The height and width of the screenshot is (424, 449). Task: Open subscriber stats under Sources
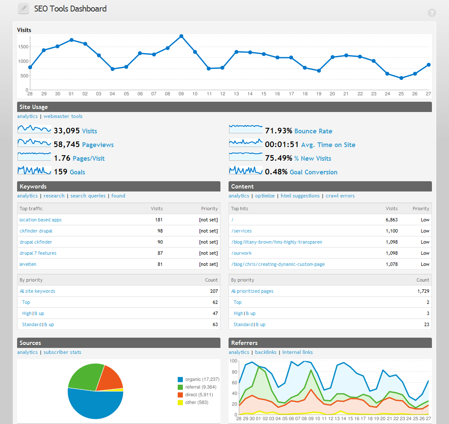point(62,352)
